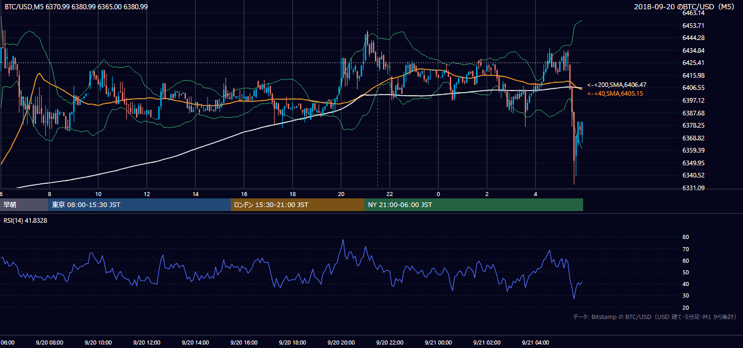Click the 9/20 14:00 date label

195,343
